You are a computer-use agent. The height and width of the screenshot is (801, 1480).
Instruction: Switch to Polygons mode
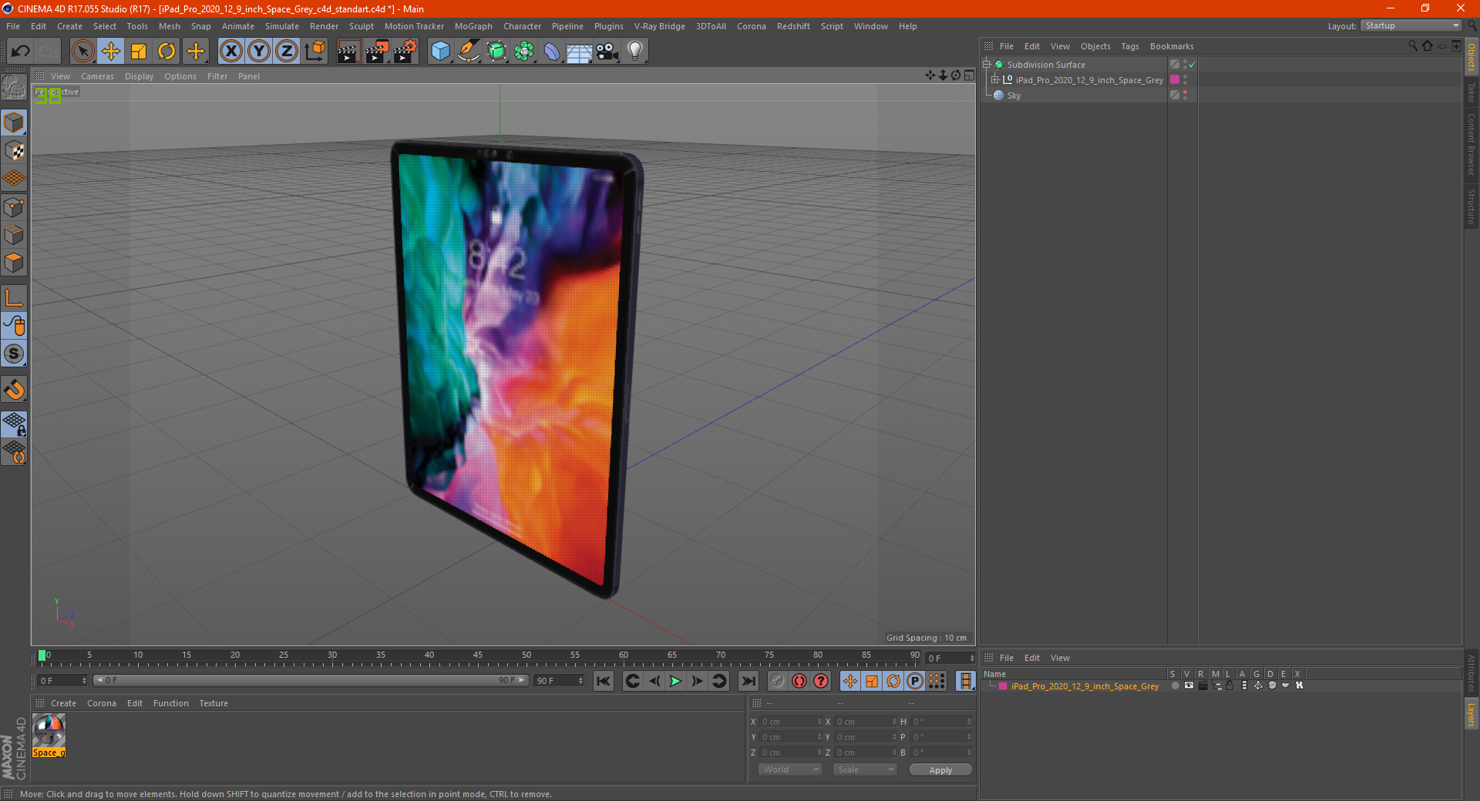pyautogui.click(x=14, y=263)
